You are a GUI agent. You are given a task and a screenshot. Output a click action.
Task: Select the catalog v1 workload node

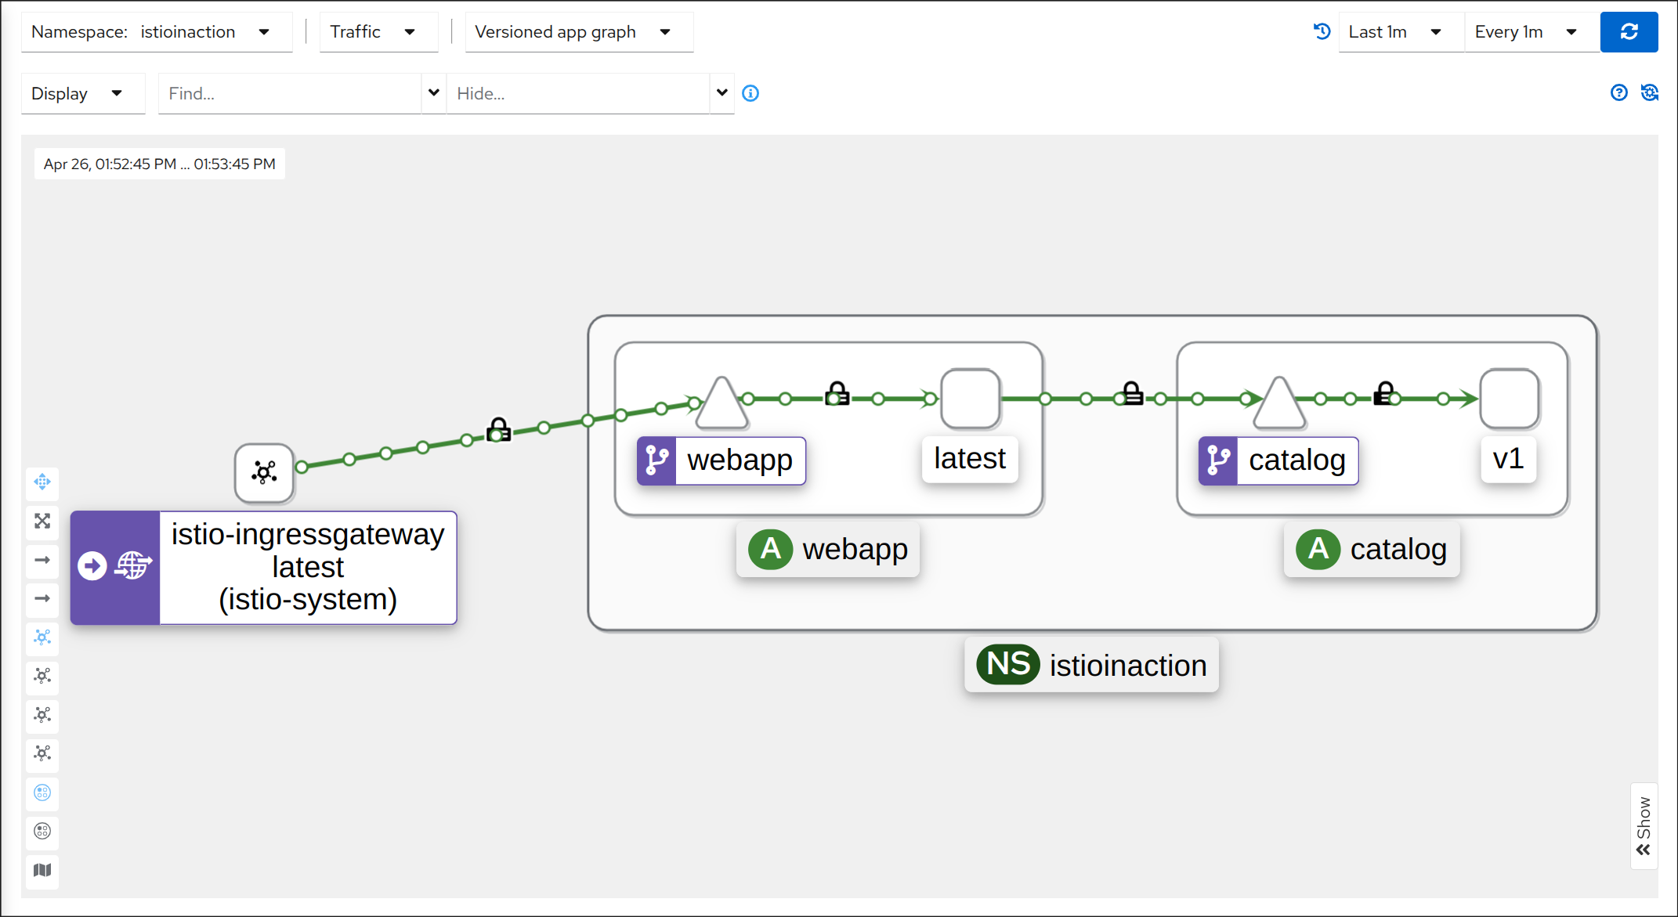1510,399
